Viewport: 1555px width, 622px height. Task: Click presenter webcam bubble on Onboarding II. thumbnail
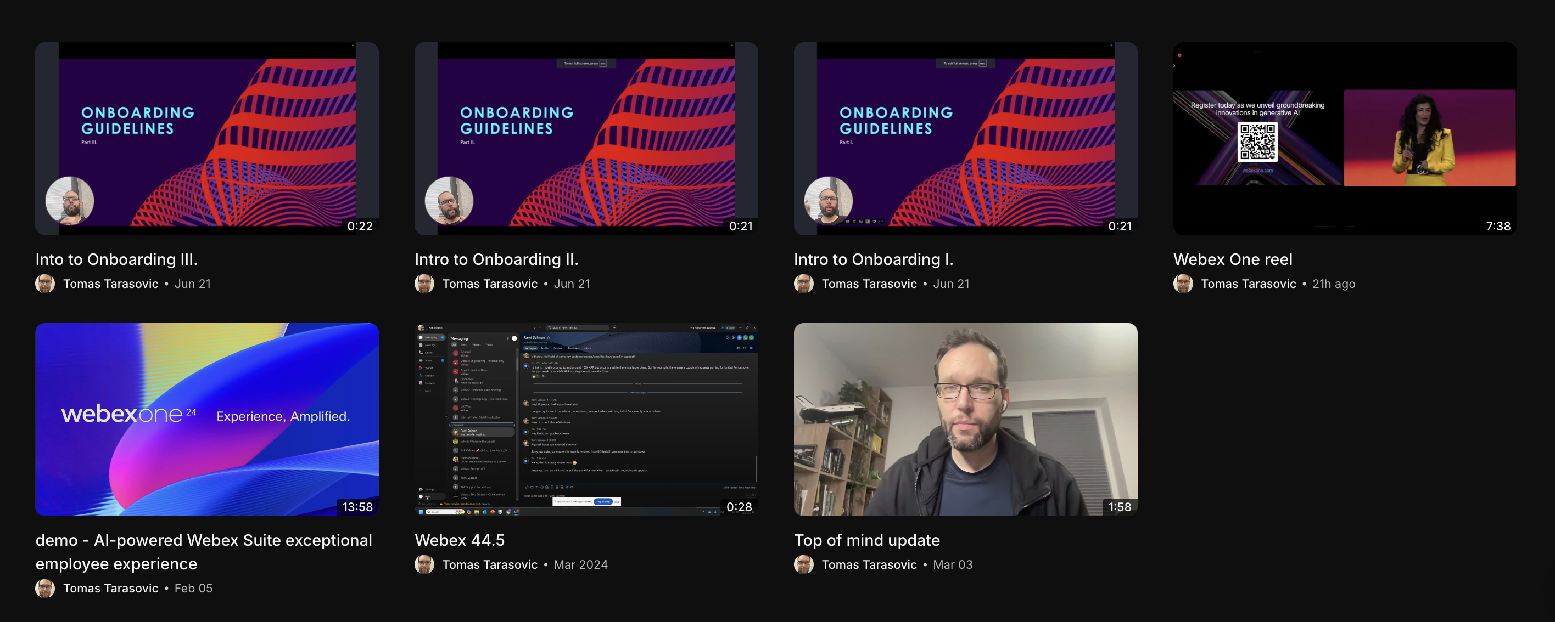click(x=449, y=200)
